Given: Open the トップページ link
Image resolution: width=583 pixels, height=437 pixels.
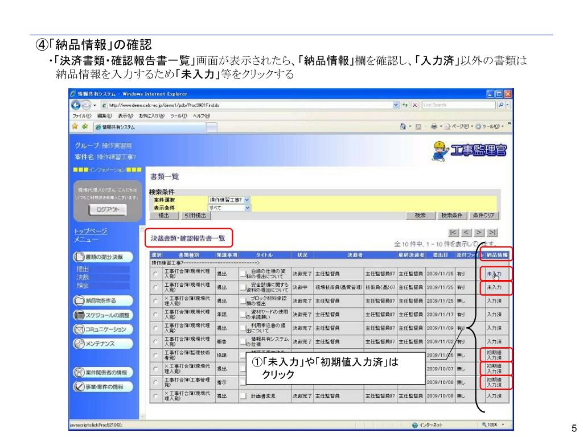Looking at the screenshot, I should pyautogui.click(x=91, y=231).
